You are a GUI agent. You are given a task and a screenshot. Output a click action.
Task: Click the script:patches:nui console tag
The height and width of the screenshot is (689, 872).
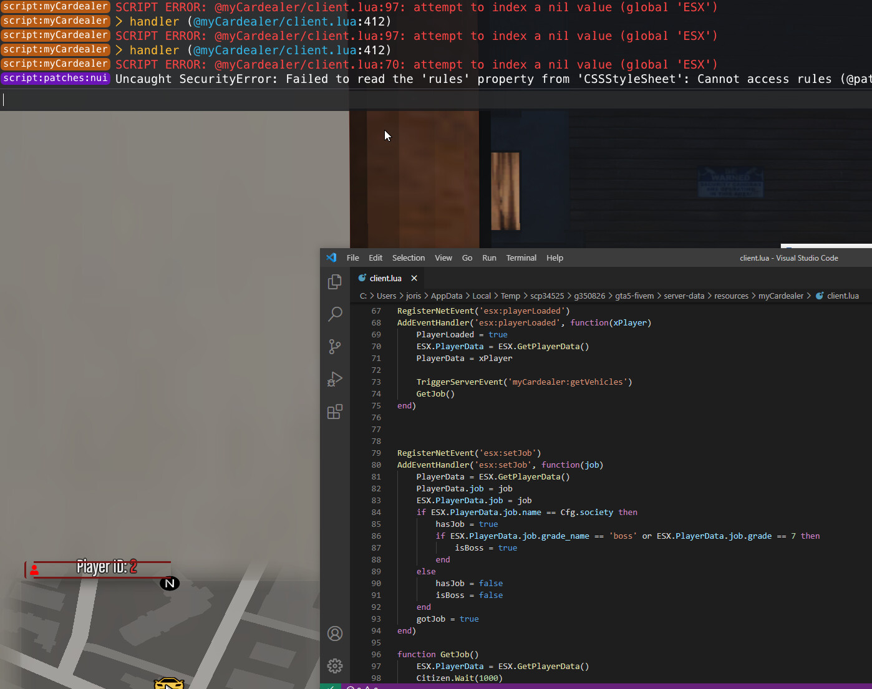[x=56, y=78]
